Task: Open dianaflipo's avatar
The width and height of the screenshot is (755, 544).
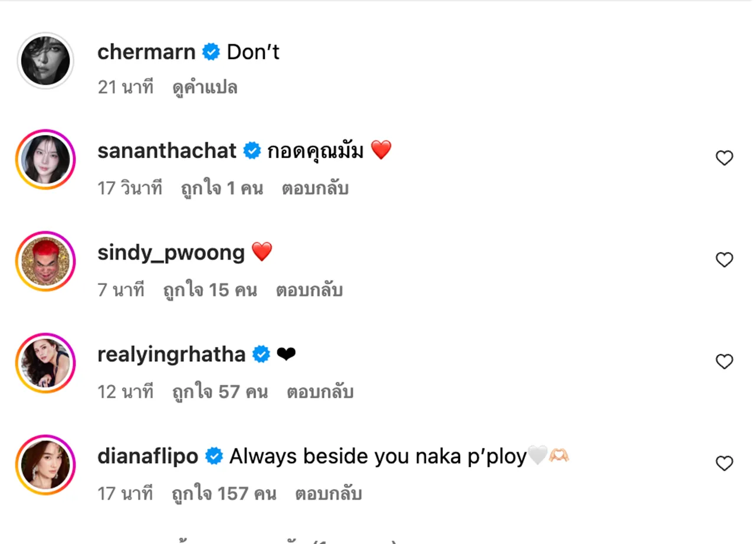Action: pyautogui.click(x=45, y=464)
